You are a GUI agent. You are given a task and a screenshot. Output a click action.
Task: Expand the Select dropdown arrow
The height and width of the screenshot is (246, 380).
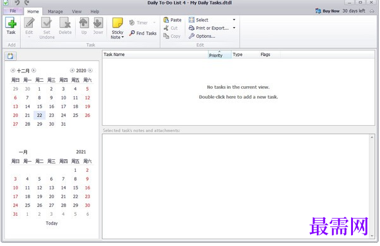(x=234, y=20)
